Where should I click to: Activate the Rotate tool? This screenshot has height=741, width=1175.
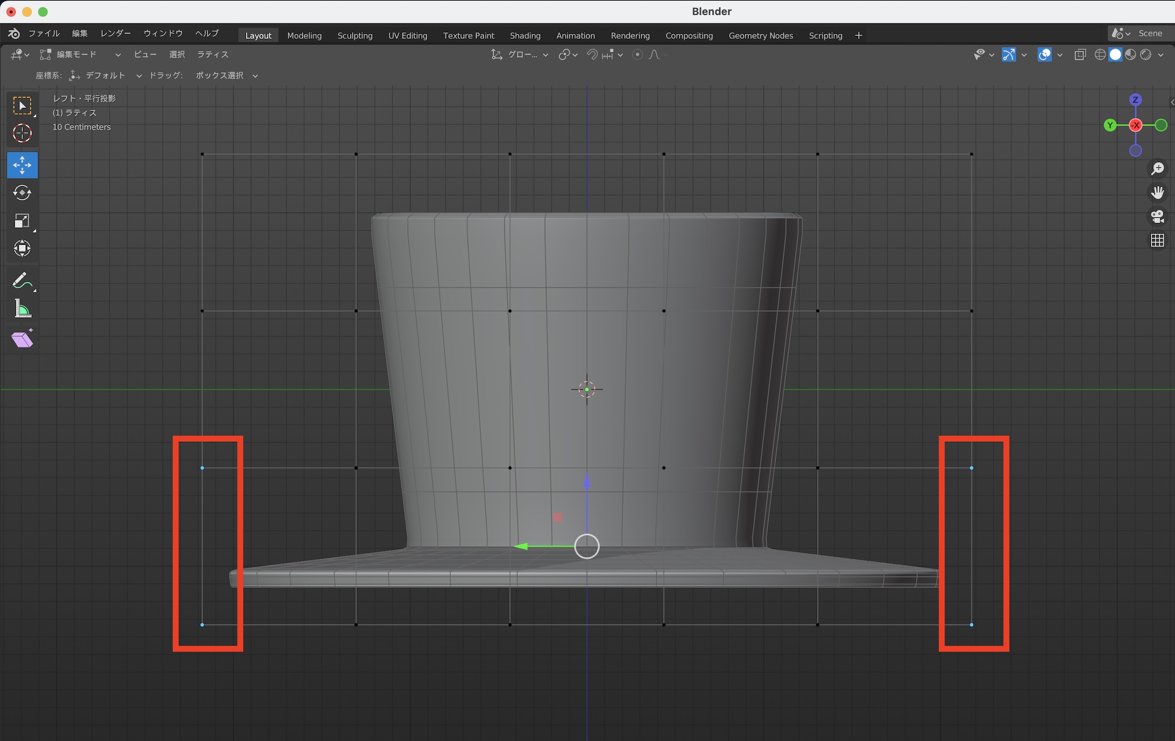tap(22, 193)
